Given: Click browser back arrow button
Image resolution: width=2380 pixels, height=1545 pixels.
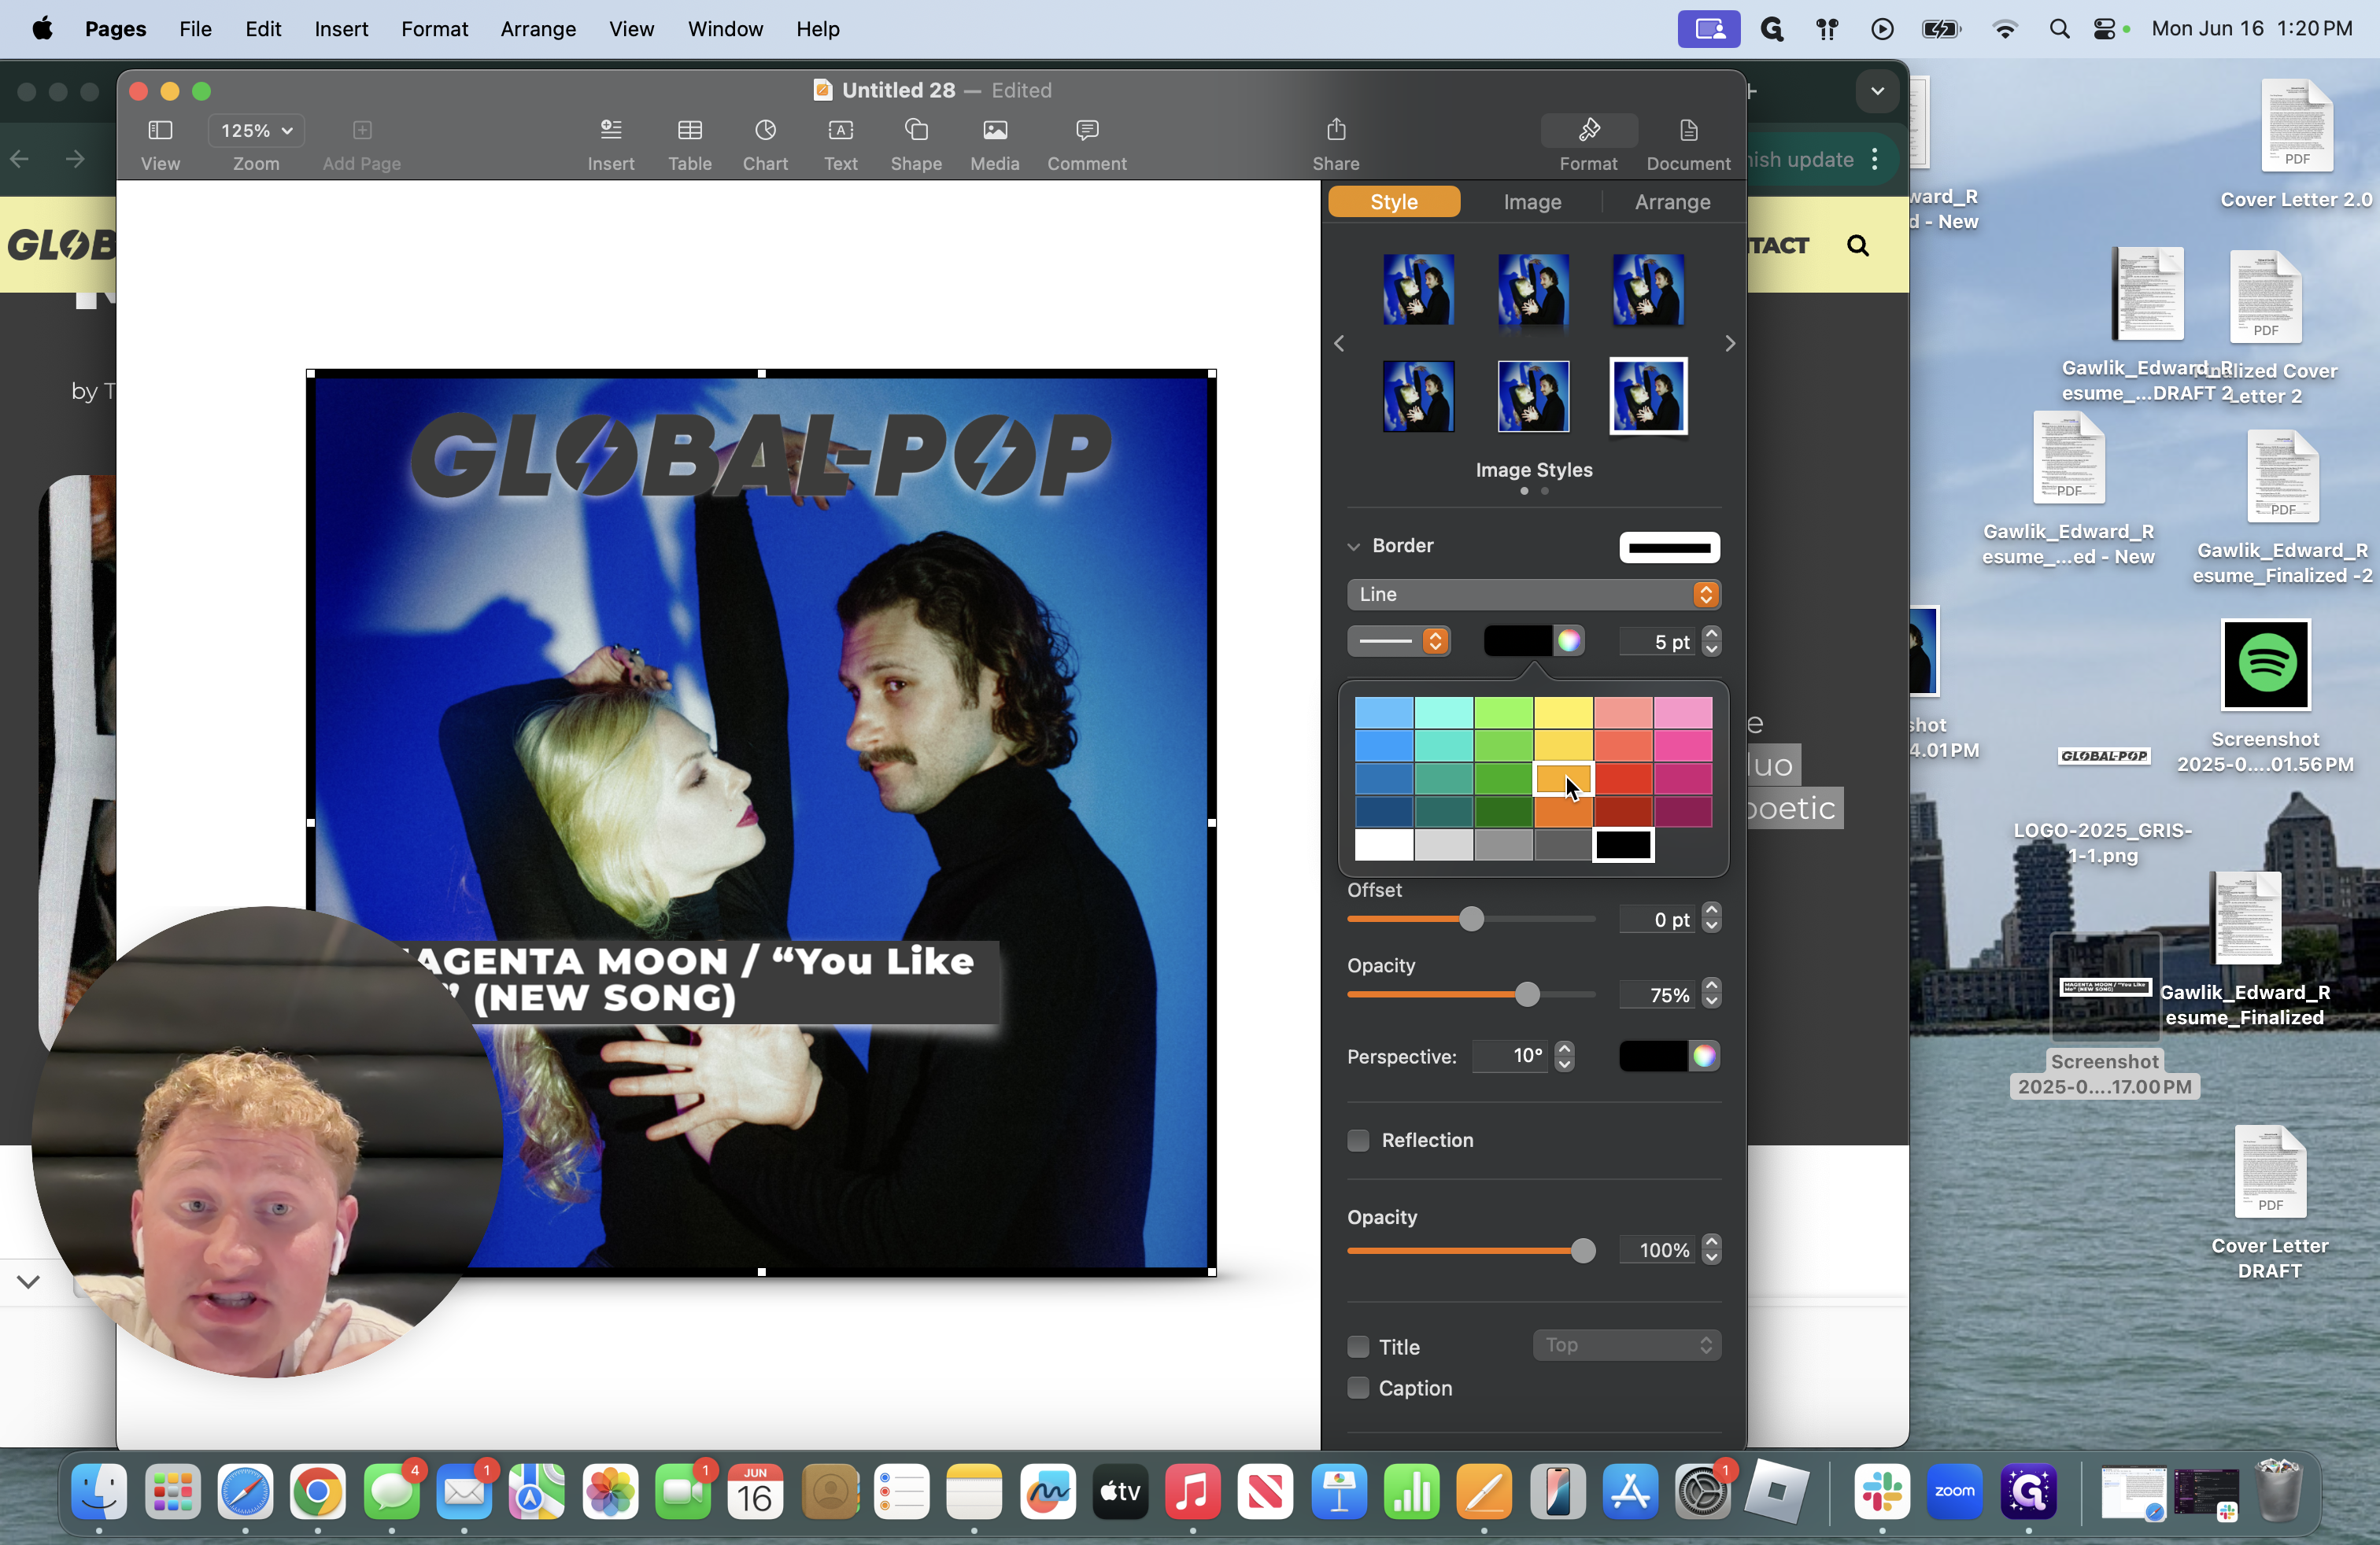Looking at the screenshot, I should [x=20, y=159].
